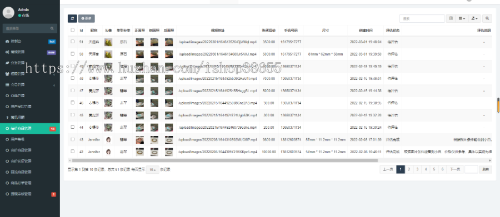Click right arrow of table horizontal scrollbar
This screenshot has width=500, height=217.
tap(491, 160)
